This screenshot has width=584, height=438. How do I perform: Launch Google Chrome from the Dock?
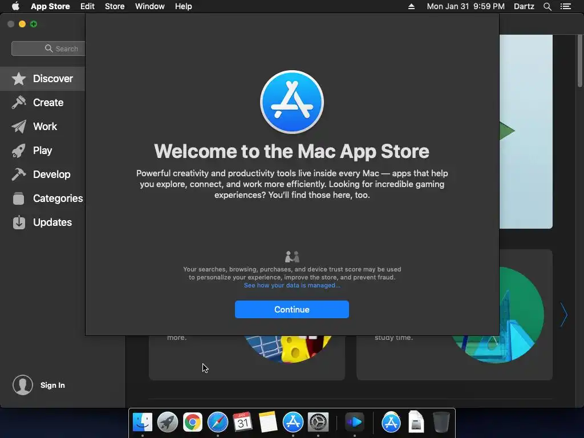click(193, 422)
